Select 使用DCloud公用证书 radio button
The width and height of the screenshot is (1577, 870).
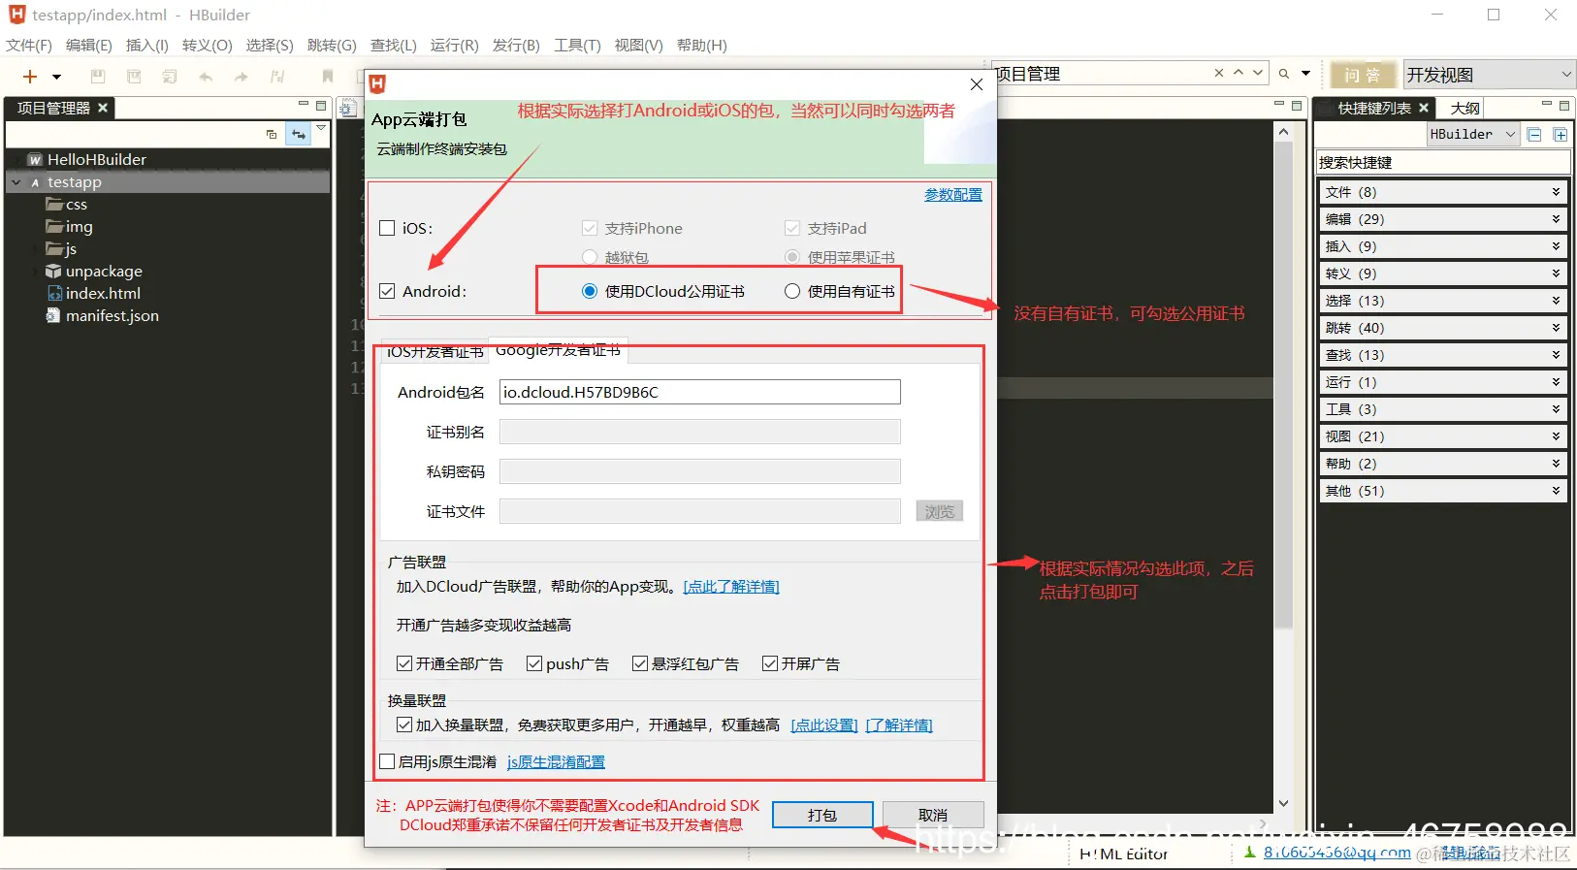[x=590, y=291]
